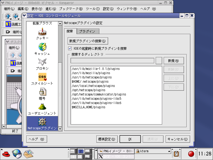Click the Up arrow in the outer Konqueror toolbar

pyautogui.click(x=8, y=16)
